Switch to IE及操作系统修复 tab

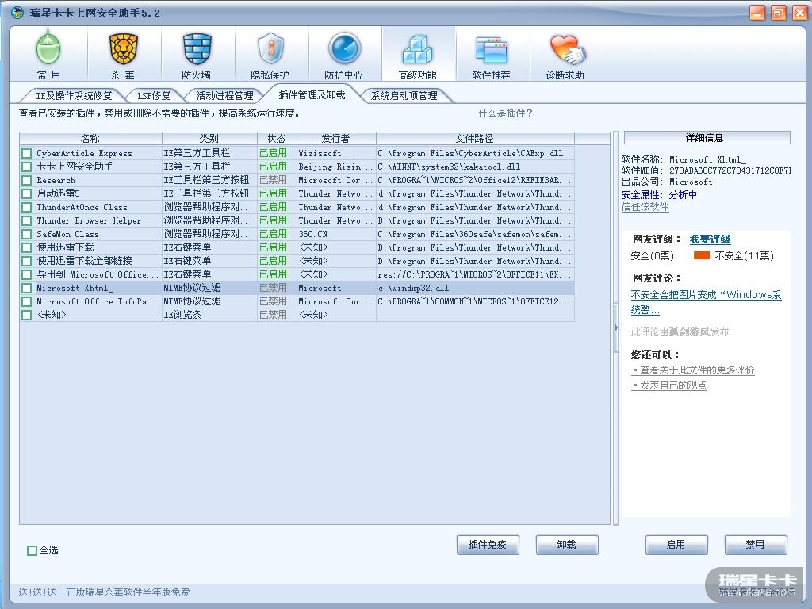click(74, 95)
